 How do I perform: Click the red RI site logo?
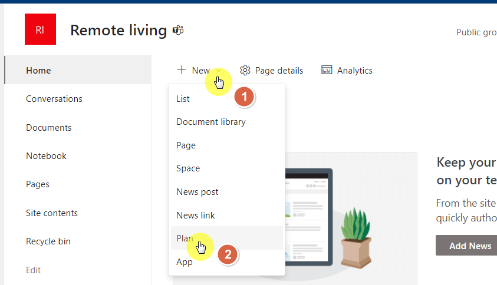pos(40,29)
